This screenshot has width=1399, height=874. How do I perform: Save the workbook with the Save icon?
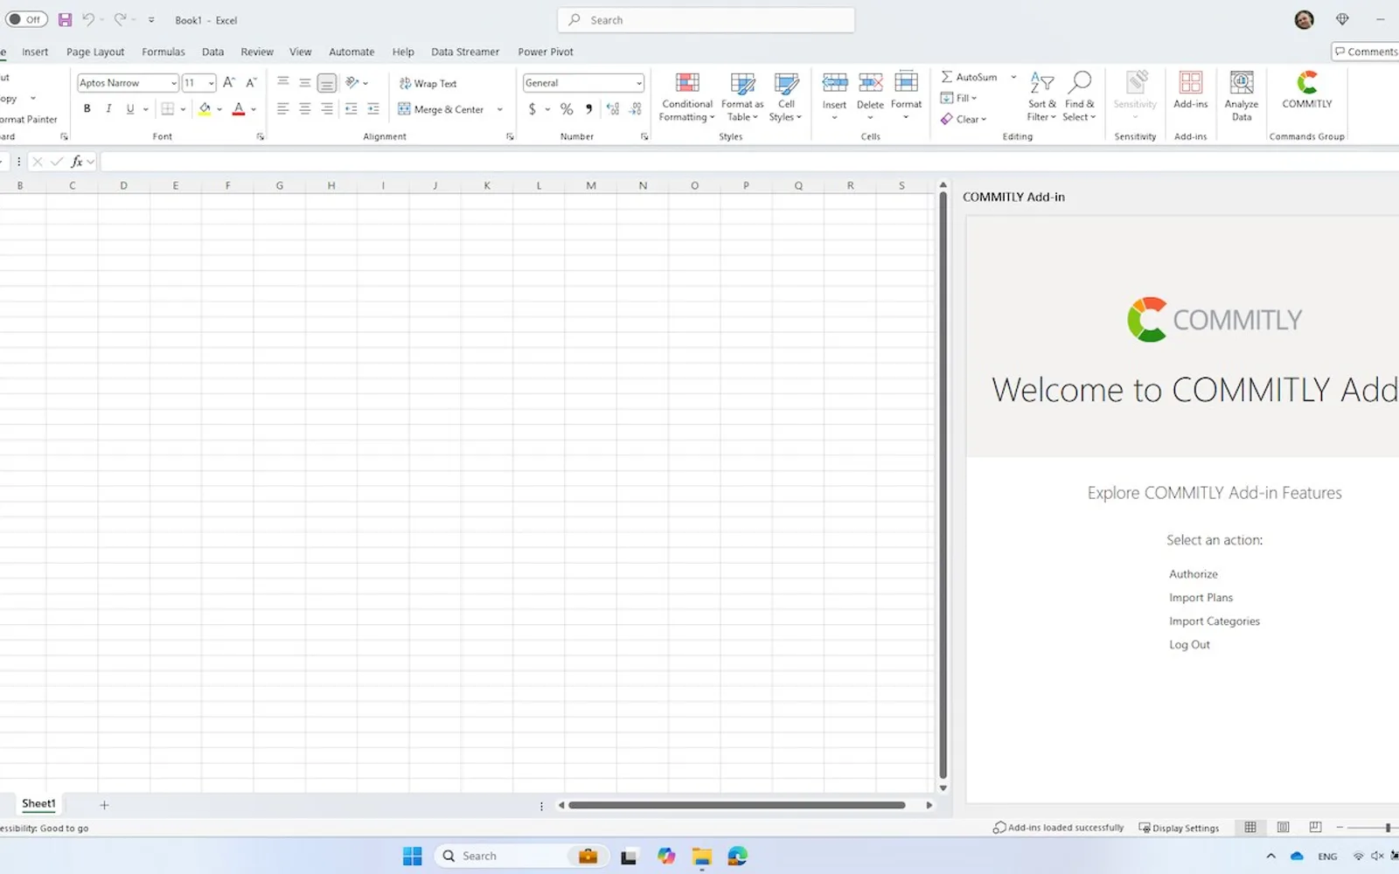tap(65, 19)
